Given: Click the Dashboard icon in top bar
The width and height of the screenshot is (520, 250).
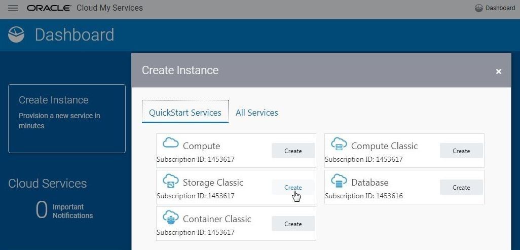Looking at the screenshot, I should (478, 8).
